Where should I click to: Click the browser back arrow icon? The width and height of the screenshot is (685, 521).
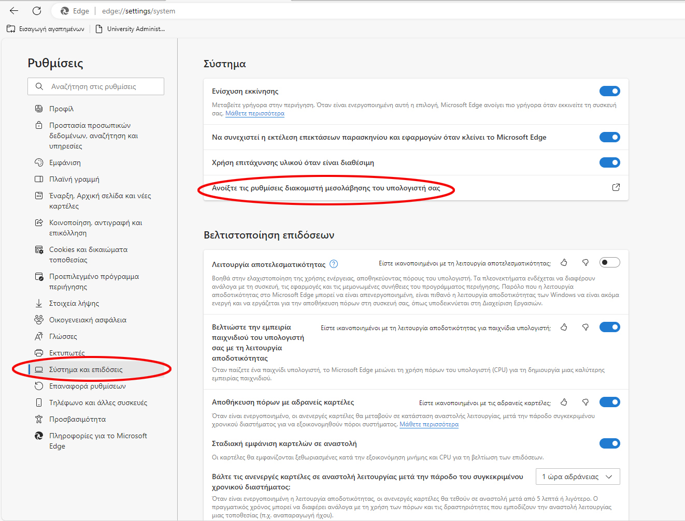coord(14,11)
